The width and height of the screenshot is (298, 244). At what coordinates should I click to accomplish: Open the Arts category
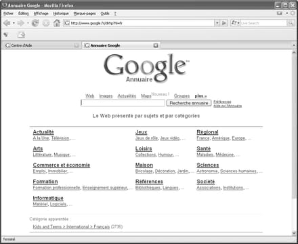pyautogui.click(x=38, y=148)
